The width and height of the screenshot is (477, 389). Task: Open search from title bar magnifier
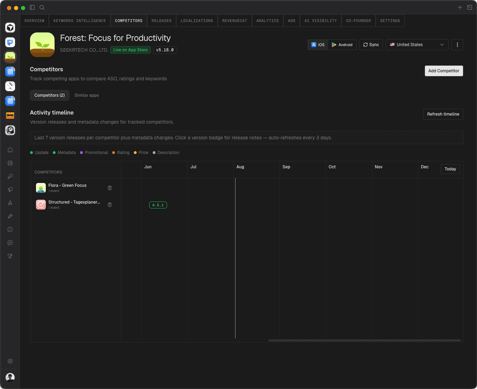pos(42,7)
